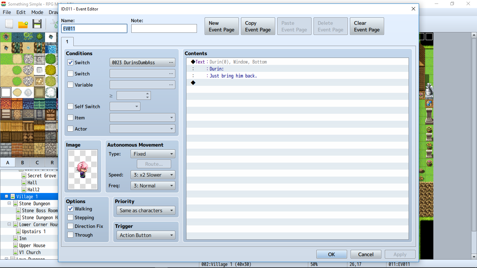Check the Through option

71,235
